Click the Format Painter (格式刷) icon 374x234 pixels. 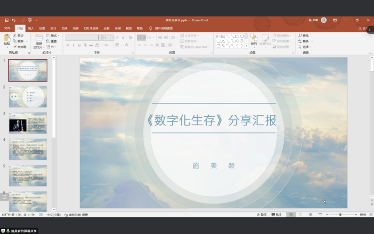[20, 47]
